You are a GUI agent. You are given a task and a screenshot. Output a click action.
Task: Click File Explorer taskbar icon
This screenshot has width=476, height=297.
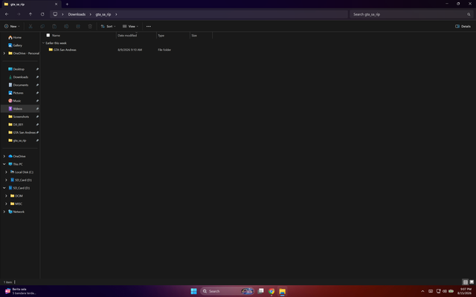pyautogui.click(x=283, y=291)
